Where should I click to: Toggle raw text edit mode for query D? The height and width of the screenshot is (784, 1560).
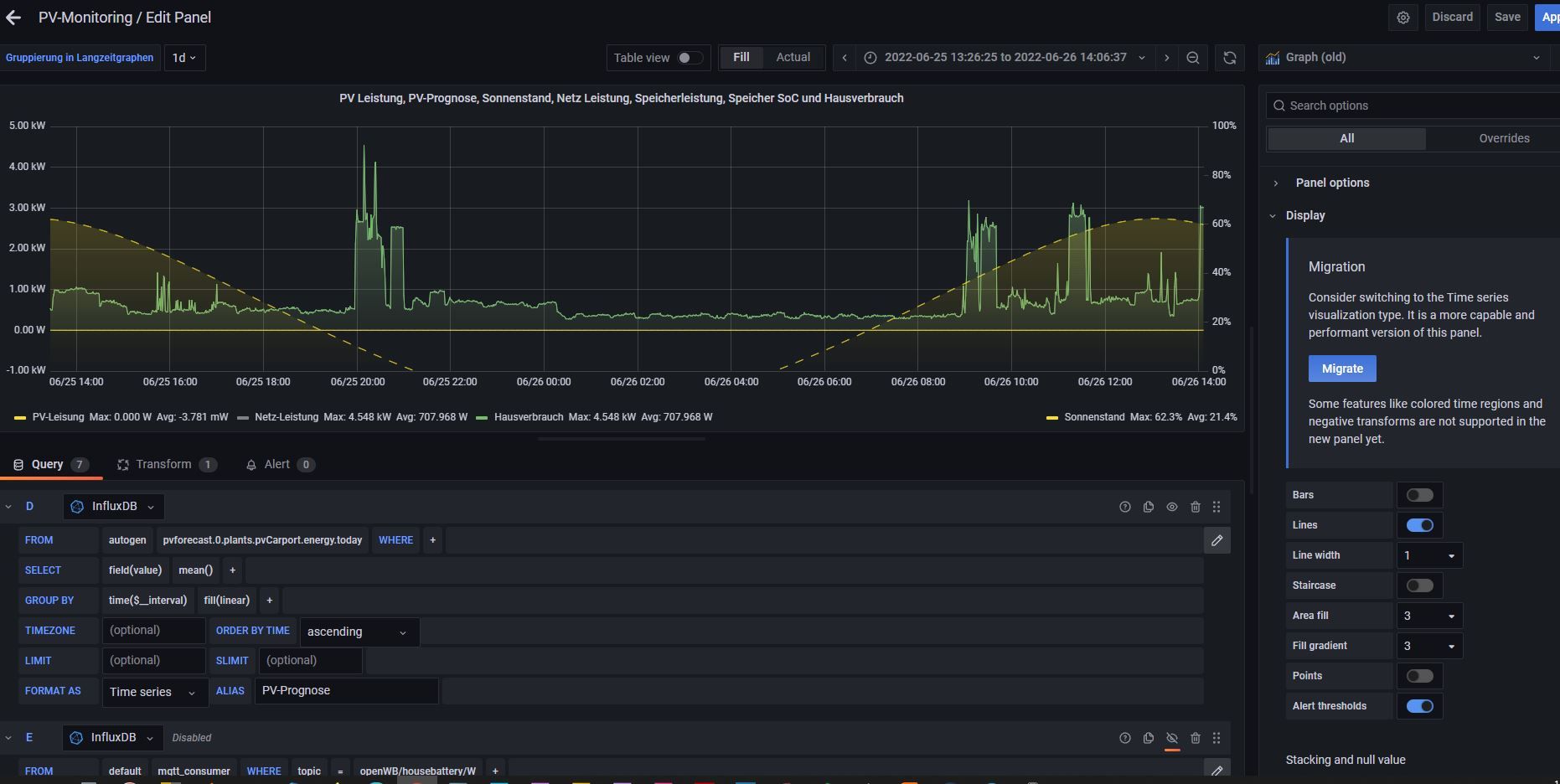click(x=1217, y=540)
